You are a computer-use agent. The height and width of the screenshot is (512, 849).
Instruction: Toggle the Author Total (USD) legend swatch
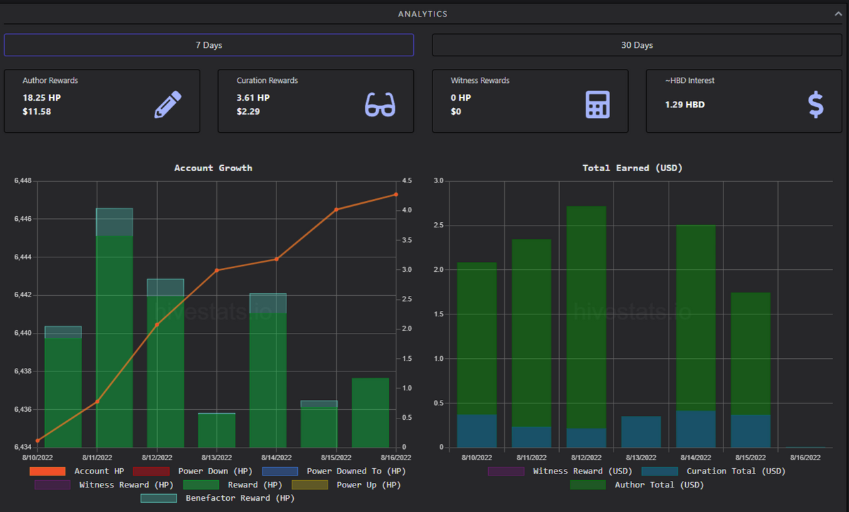[x=588, y=485]
